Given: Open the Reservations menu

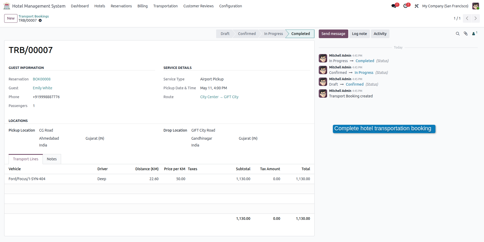Looking at the screenshot, I should tap(121, 6).
